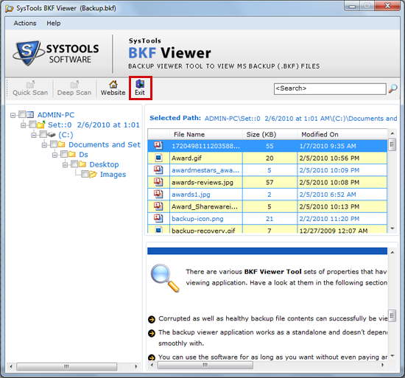Viewport: 405px width, 378px height.
Task: Collapse the ADMIN-PC tree node
Action: click(13, 115)
